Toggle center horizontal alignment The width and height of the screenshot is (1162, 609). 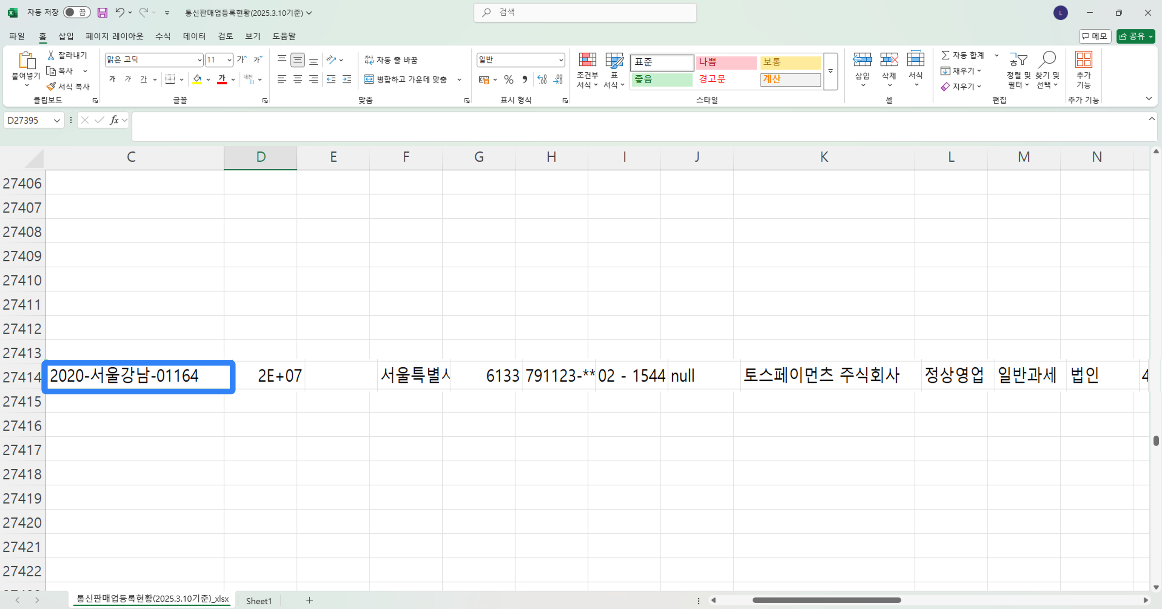(297, 80)
